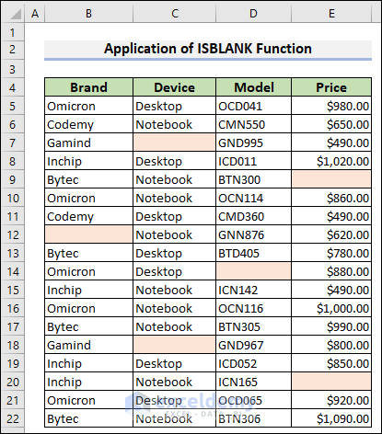This screenshot has height=434, width=382.
Task: Select row 22 header
Action: coord(13,418)
